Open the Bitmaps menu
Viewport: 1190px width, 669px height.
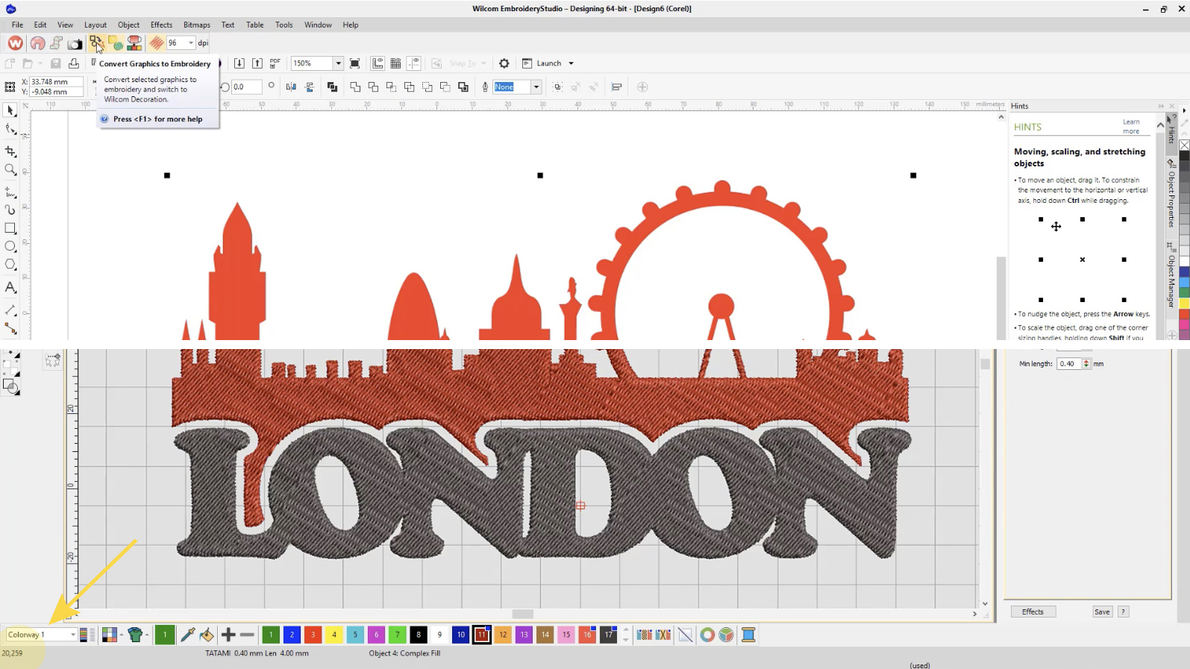(197, 25)
